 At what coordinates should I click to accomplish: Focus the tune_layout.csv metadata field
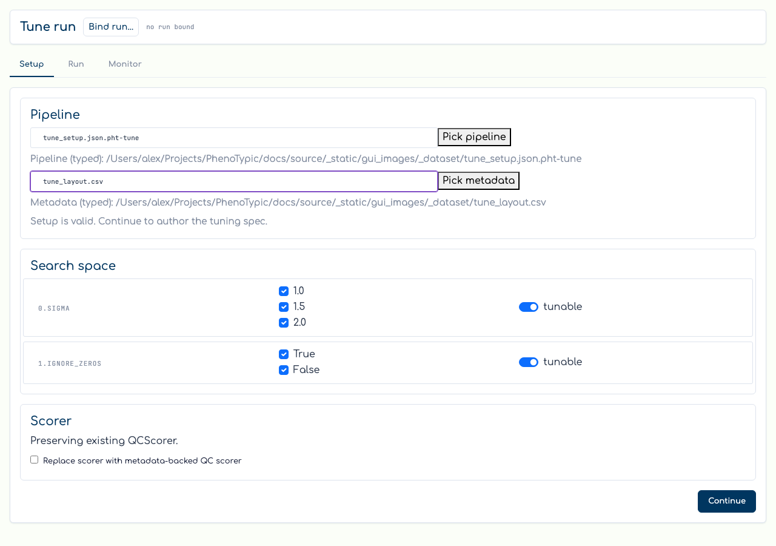click(234, 181)
